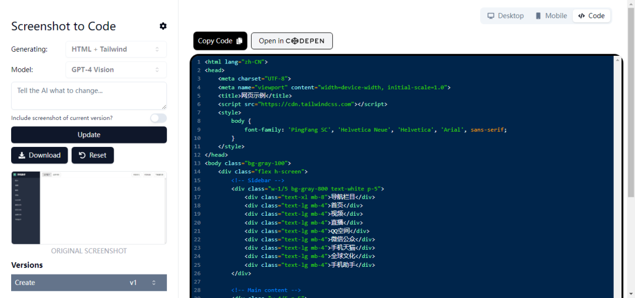Click the 首页 code line
The image size is (635, 298).
303,206
